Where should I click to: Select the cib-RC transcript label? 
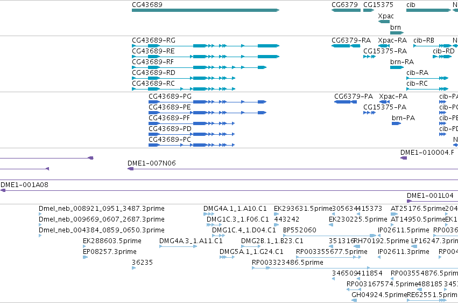tap(417, 84)
